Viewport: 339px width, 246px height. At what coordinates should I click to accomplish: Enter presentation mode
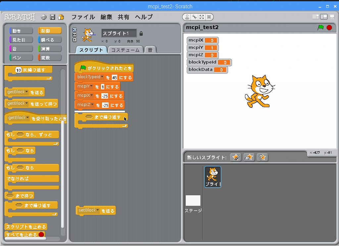(332, 17)
